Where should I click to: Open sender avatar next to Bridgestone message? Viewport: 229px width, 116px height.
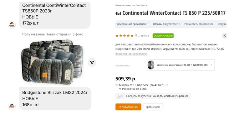(x=12, y=106)
